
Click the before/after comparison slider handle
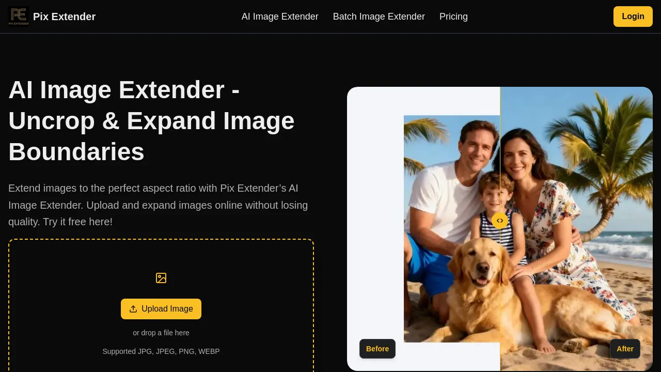point(500,221)
